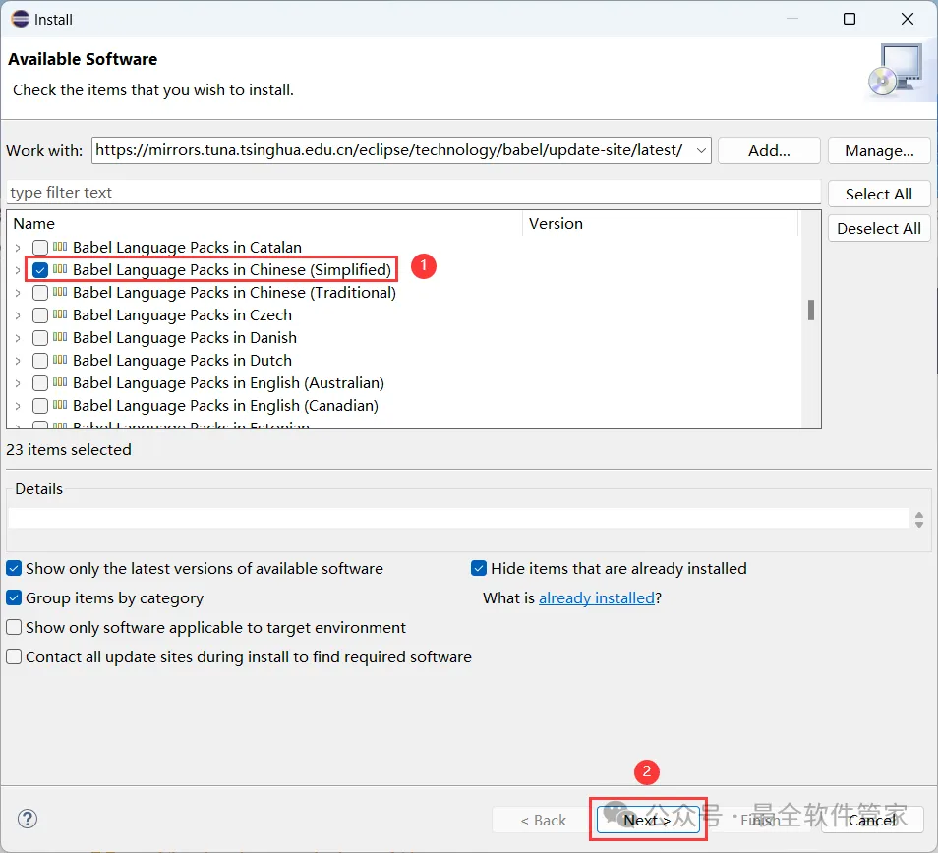Close the Install dialog window
This screenshot has height=853, width=938.
coord(907,19)
